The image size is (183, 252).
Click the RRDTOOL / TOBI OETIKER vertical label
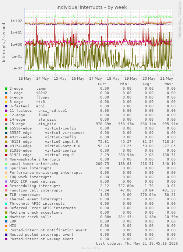pyautogui.click(x=179, y=20)
